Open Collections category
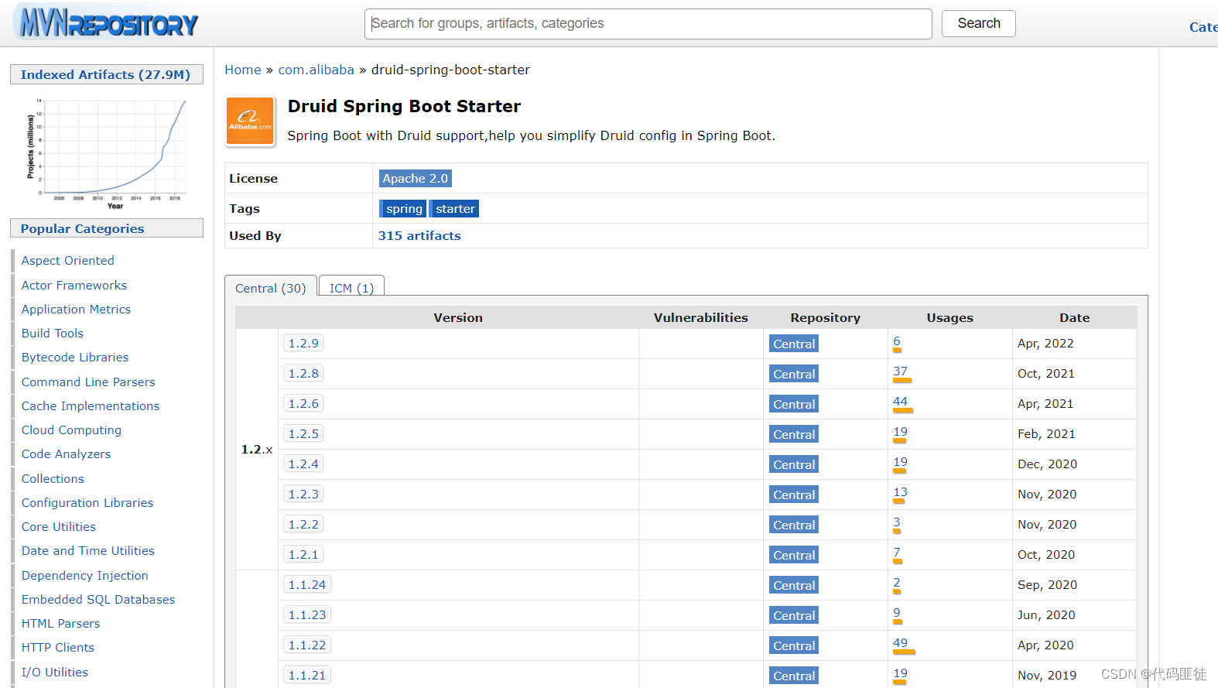1218x688 pixels. pyautogui.click(x=53, y=479)
